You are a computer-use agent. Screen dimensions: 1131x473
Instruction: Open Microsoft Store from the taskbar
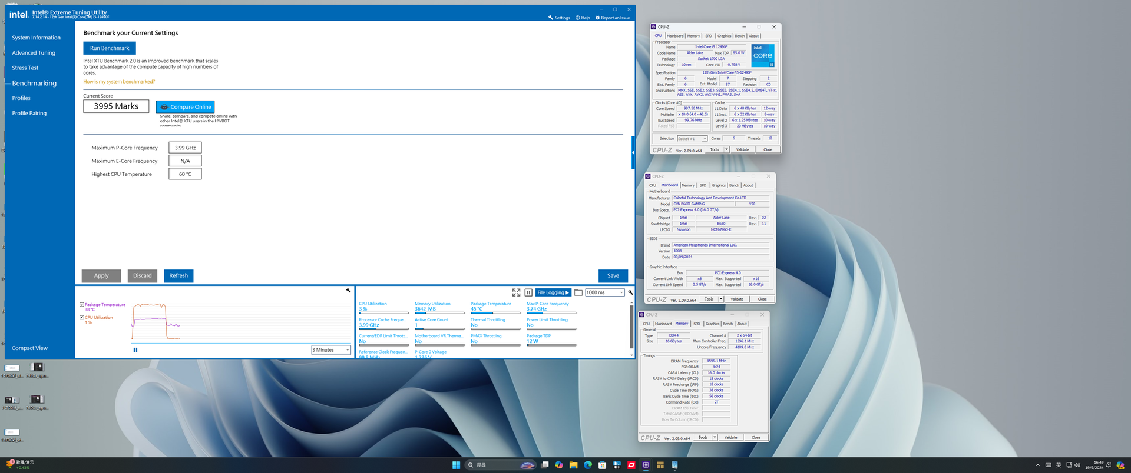602,465
